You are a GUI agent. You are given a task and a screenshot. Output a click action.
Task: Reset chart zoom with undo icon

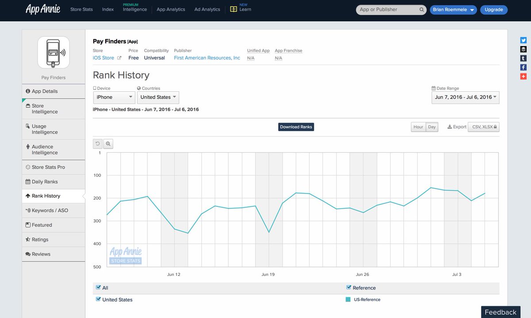tap(98, 144)
